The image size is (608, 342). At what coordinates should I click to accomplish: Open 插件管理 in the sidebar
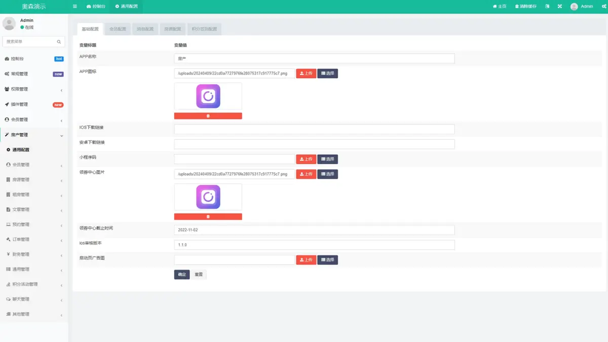pos(20,104)
